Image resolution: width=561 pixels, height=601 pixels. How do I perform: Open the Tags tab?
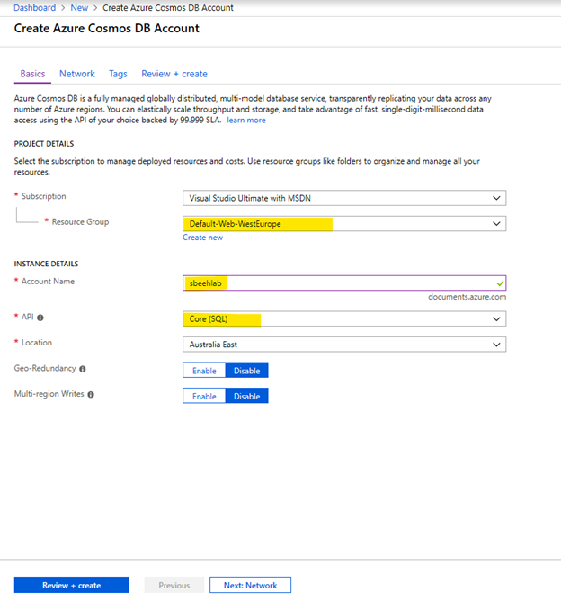pyautogui.click(x=118, y=74)
